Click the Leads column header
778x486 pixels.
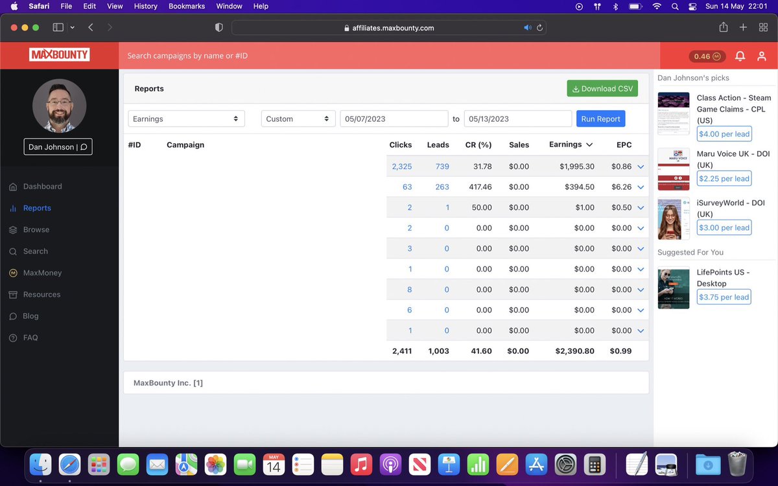(438, 145)
